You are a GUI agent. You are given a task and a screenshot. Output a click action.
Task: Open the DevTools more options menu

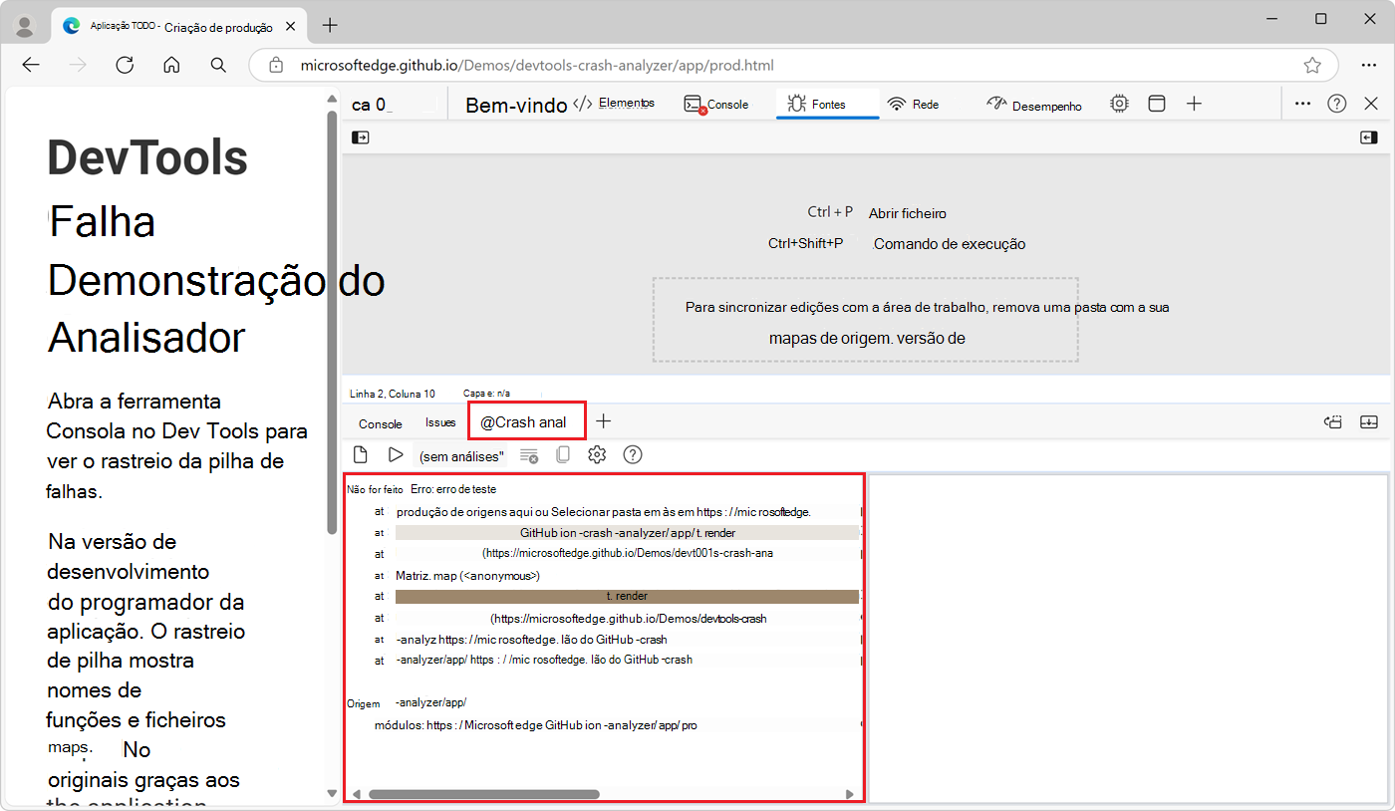(x=1302, y=103)
